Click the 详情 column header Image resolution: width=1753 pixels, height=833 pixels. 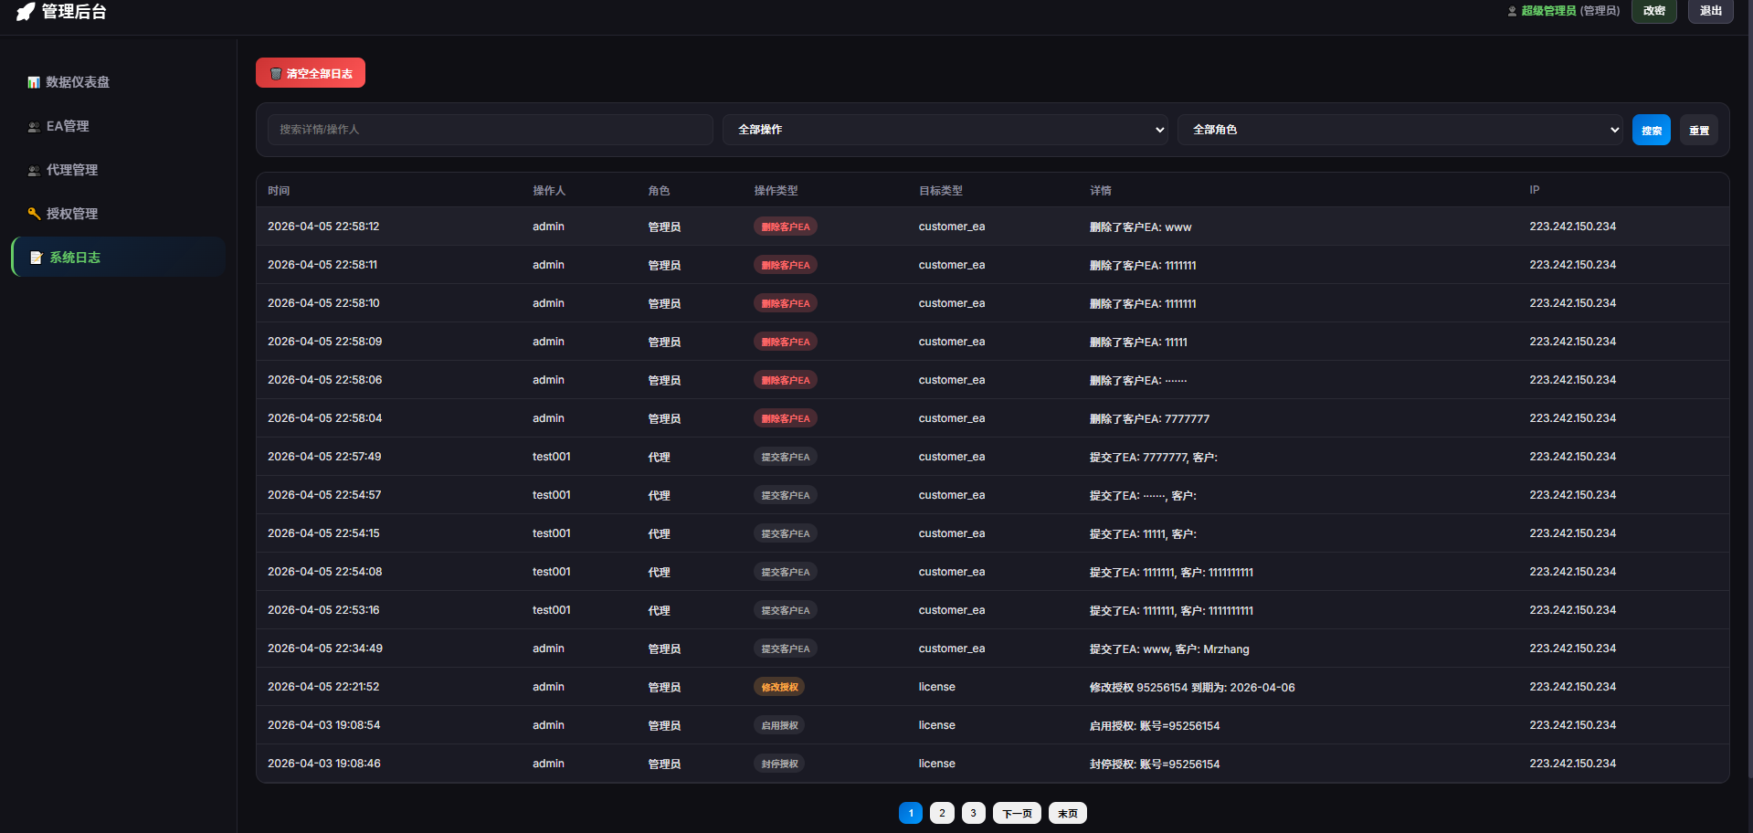pyautogui.click(x=1101, y=191)
